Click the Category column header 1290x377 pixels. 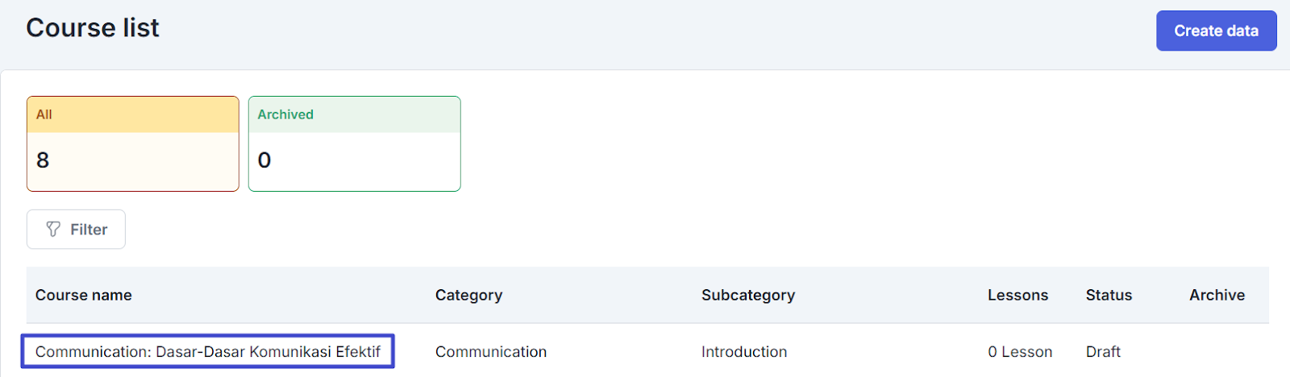pyautogui.click(x=468, y=295)
